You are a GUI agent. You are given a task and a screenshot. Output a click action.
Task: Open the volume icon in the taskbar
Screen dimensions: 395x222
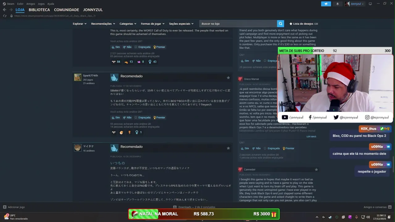tap(368, 217)
